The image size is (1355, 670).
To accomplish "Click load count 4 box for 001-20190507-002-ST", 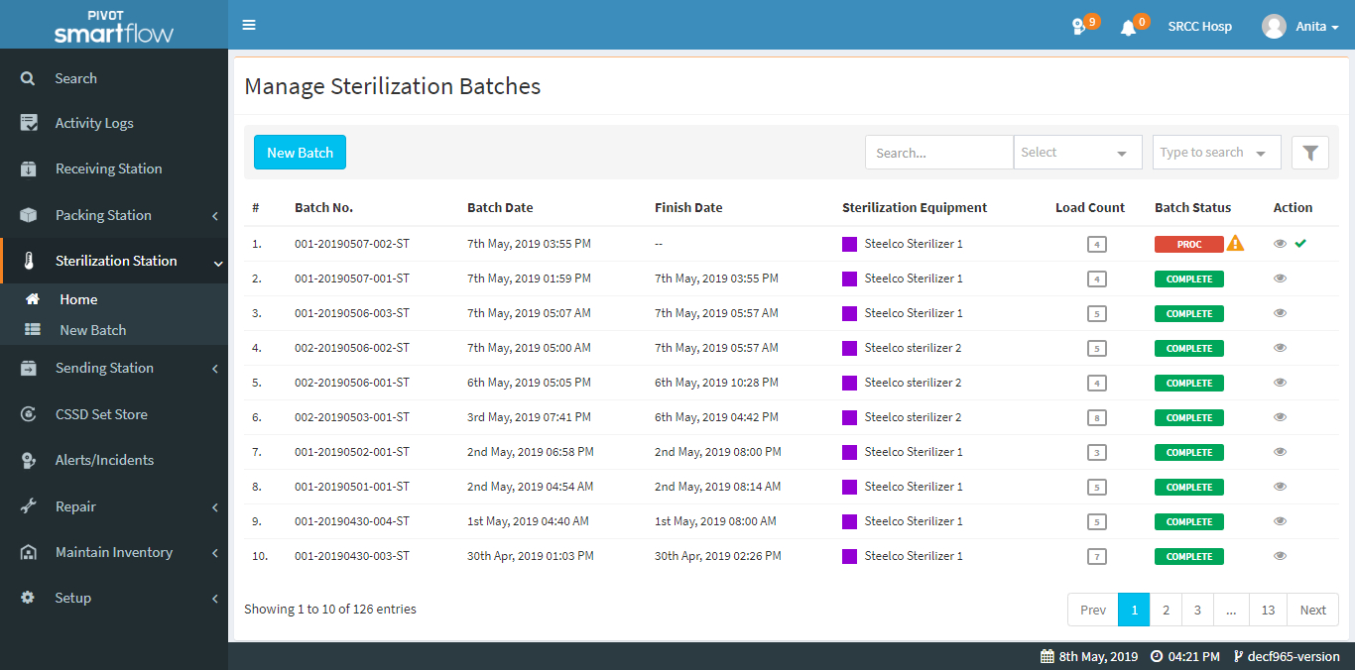I will [x=1096, y=244].
